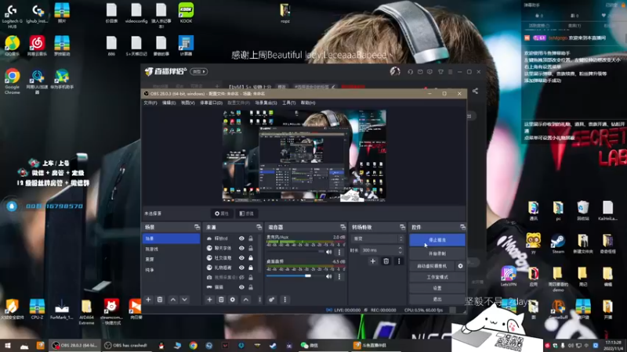
Task: Enable Studio Mode in Controls
Action: point(437,277)
